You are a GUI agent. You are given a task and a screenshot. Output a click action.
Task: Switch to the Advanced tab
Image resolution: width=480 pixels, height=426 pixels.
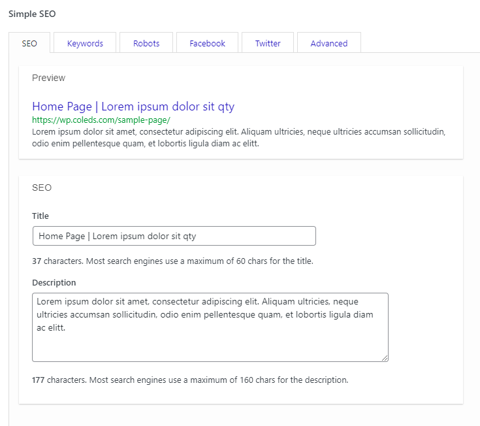(329, 43)
